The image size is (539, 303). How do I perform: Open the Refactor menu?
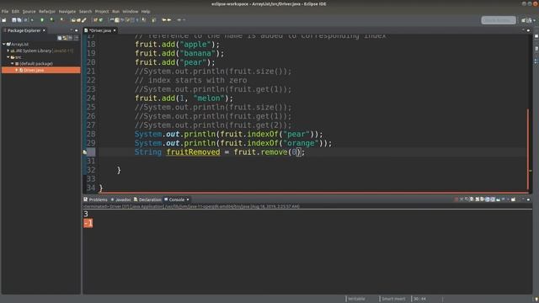pos(47,11)
